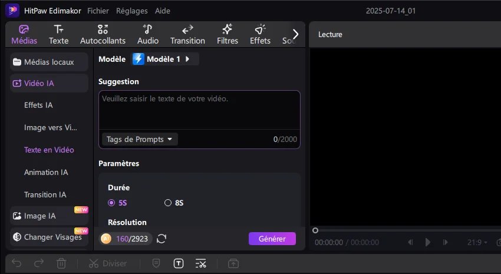This screenshot has width=501, height=274.
Task: Click the project name 2025-07-14_01
Action: click(391, 11)
